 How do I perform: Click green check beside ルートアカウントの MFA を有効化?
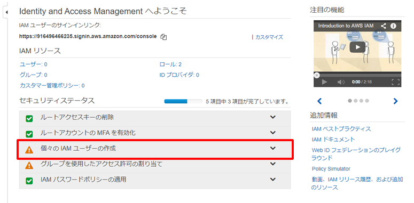click(29, 134)
